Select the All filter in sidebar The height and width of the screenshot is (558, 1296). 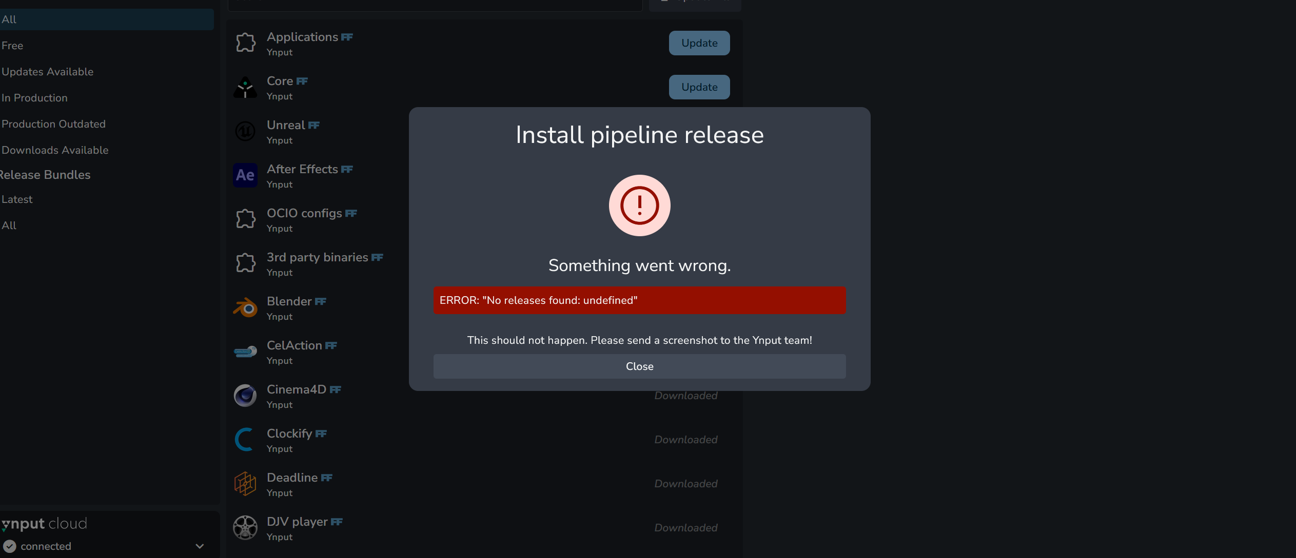[107, 19]
